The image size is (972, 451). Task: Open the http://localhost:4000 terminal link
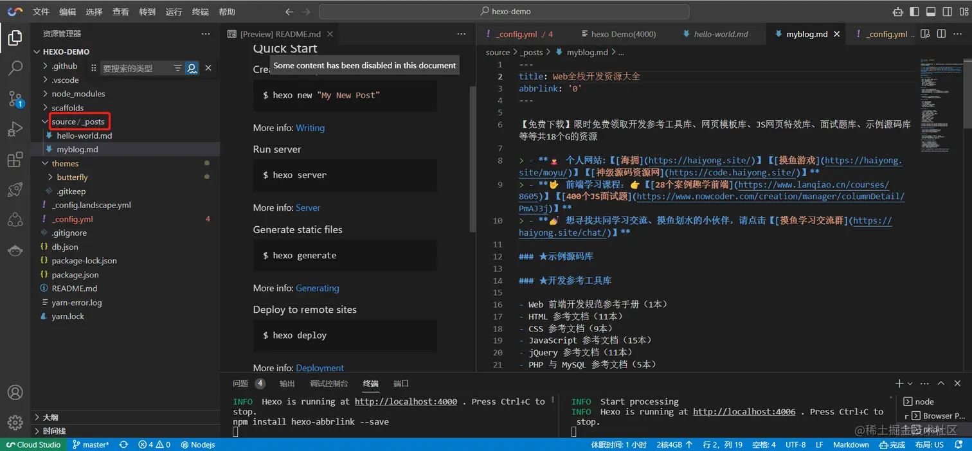(x=406, y=402)
